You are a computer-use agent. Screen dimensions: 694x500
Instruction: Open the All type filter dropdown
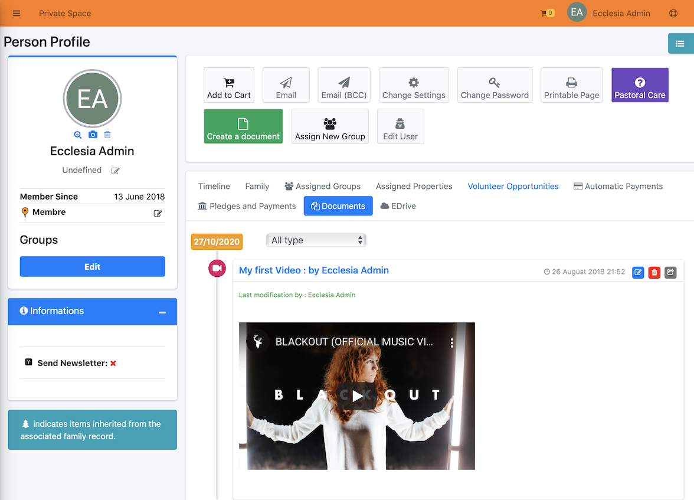click(x=316, y=240)
